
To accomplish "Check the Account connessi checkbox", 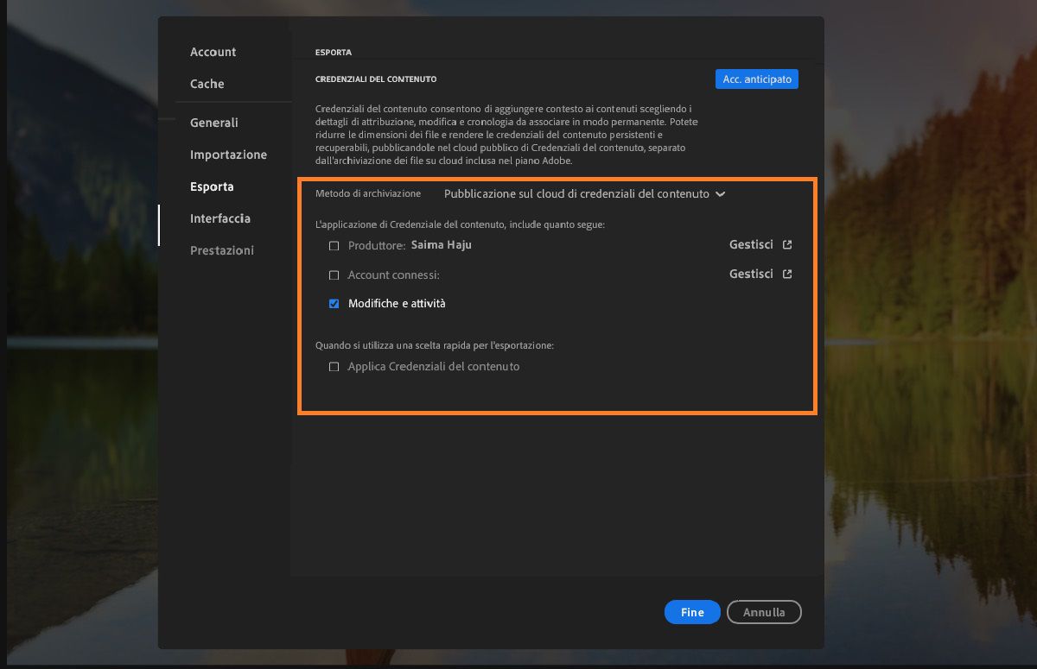I will tap(334, 275).
